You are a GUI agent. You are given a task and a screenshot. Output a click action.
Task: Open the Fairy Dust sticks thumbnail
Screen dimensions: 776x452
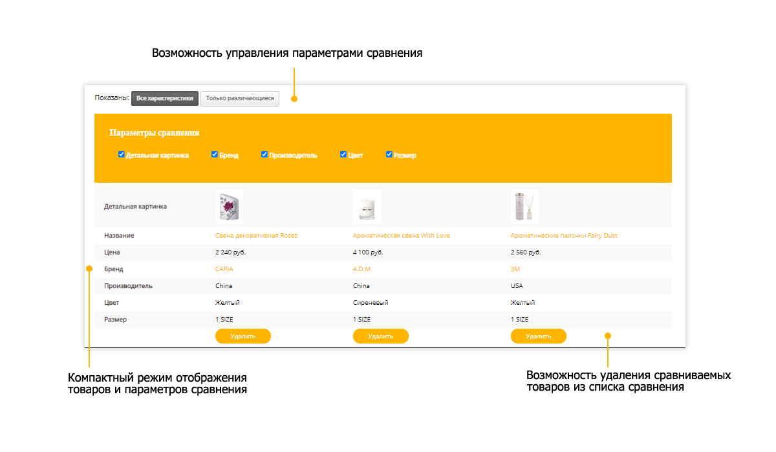coord(524,207)
